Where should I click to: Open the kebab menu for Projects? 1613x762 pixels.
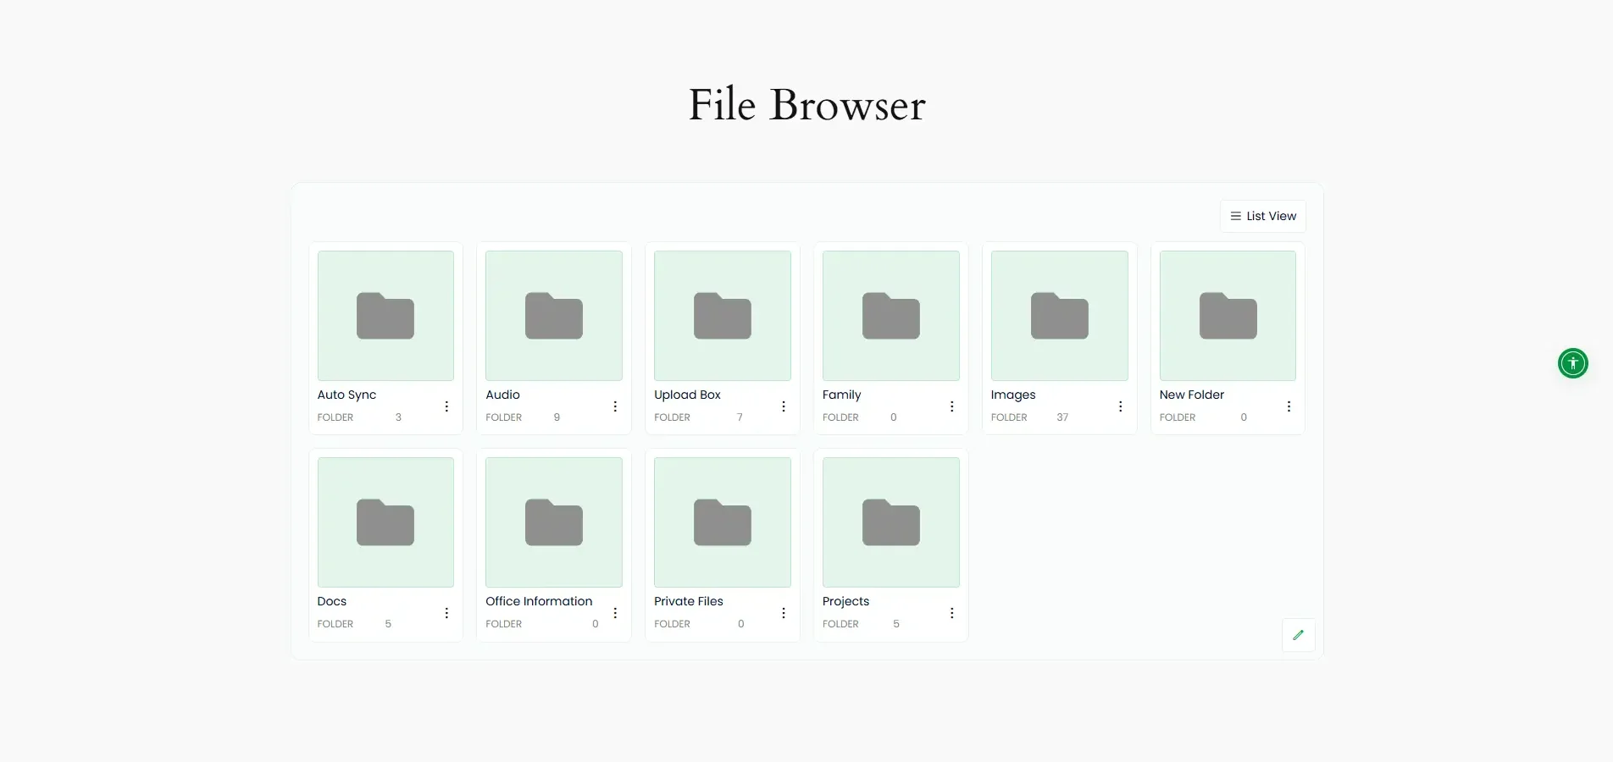pos(951,613)
